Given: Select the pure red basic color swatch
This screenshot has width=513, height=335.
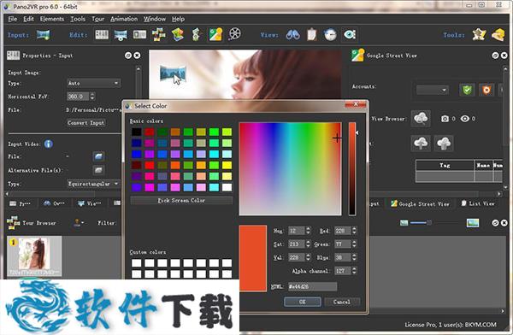Looking at the screenshot, I should click(150, 165).
